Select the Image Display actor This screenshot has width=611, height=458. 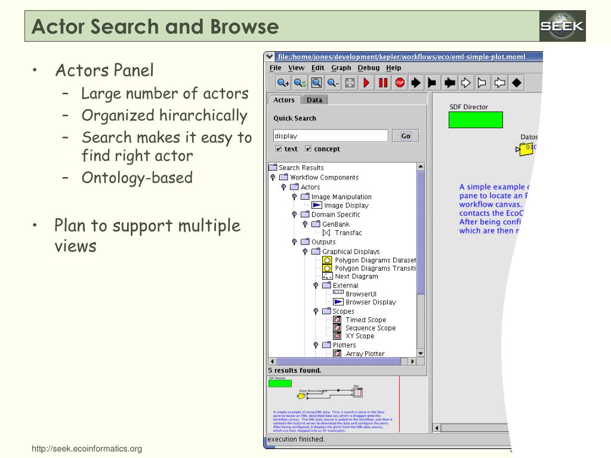(341, 205)
